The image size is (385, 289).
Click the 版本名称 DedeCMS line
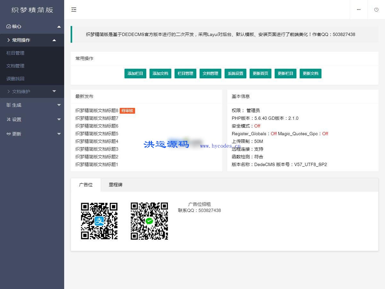coord(279,164)
